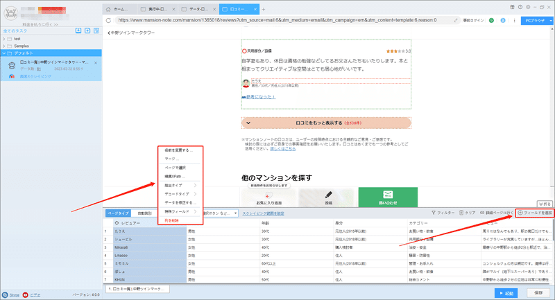This screenshot has height=300, width=555.
Task: Click the import task icon in sidebar header
Action: coord(78,30)
